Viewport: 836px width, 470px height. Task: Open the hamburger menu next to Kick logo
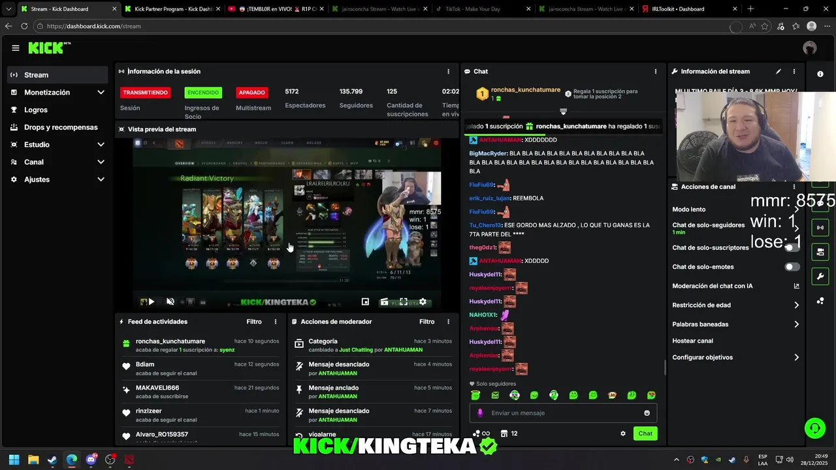[16, 48]
